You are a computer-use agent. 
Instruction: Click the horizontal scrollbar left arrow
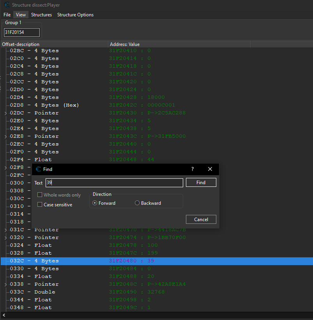click(3, 316)
